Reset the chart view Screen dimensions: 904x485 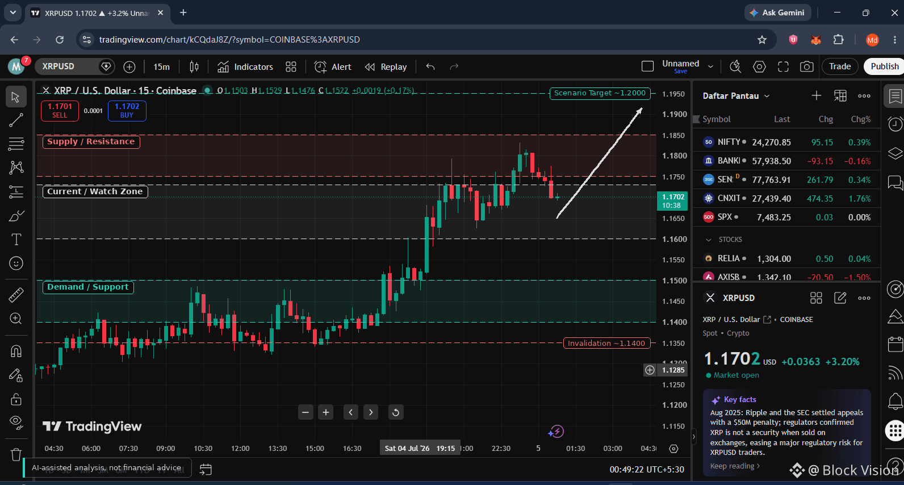click(x=396, y=412)
